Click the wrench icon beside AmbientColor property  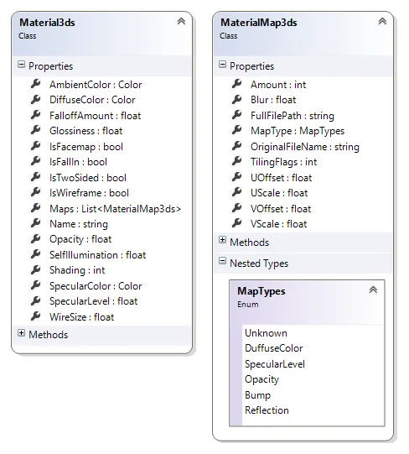coord(36,84)
